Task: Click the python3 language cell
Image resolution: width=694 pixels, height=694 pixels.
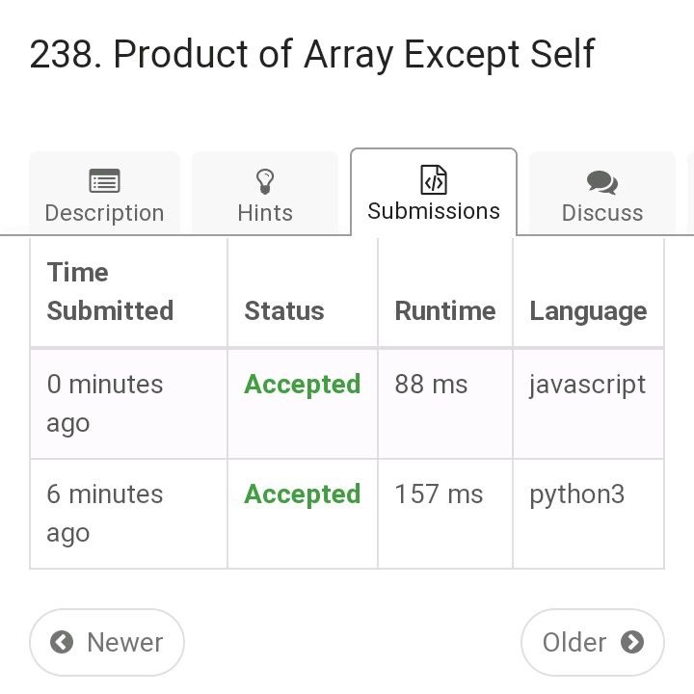Action: point(576,494)
